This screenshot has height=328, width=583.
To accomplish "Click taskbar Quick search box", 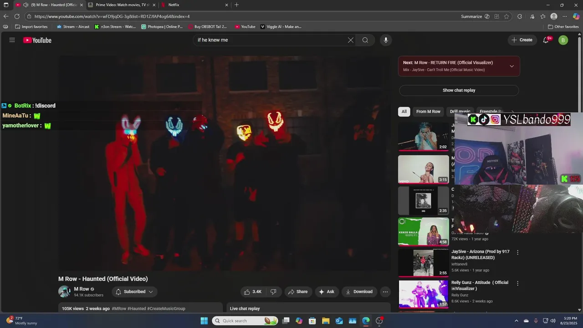I will click(245, 321).
